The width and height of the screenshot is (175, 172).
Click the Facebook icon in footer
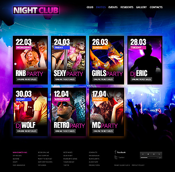pos(116,152)
